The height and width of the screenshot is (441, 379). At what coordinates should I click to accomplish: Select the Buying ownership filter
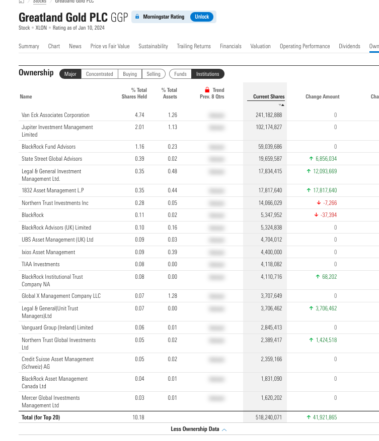pyautogui.click(x=130, y=74)
